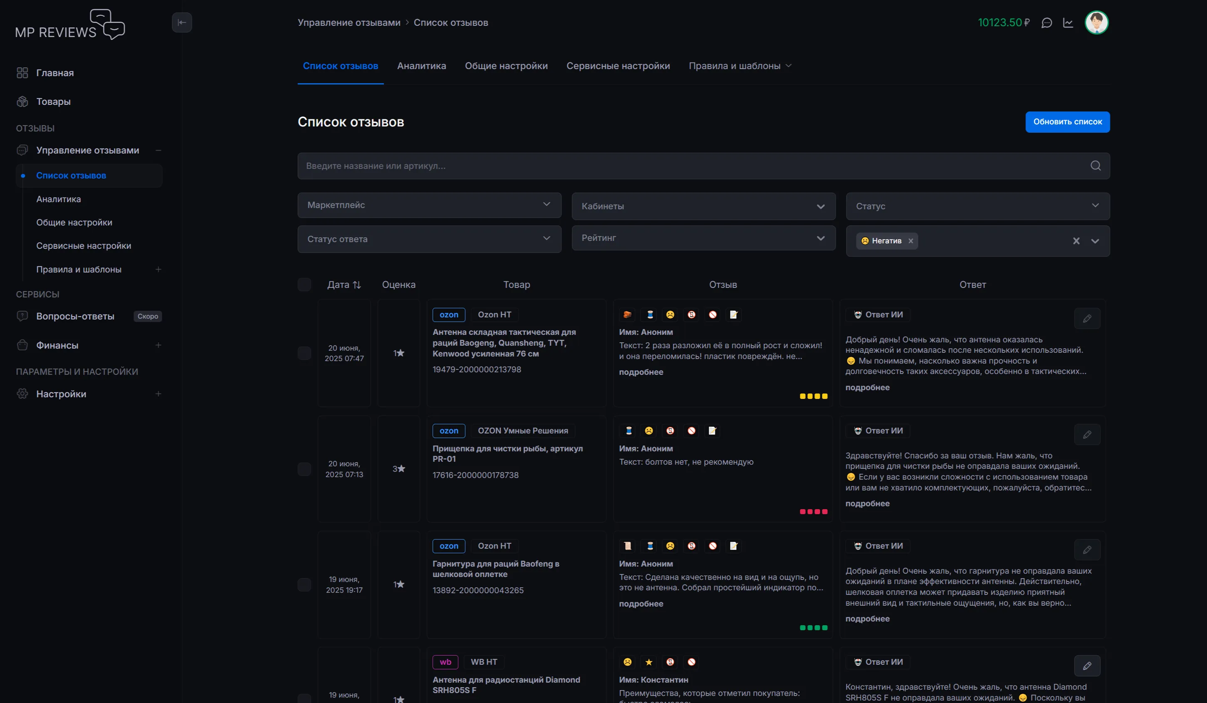Toggle the select-all checkbox in the table header

pos(305,284)
